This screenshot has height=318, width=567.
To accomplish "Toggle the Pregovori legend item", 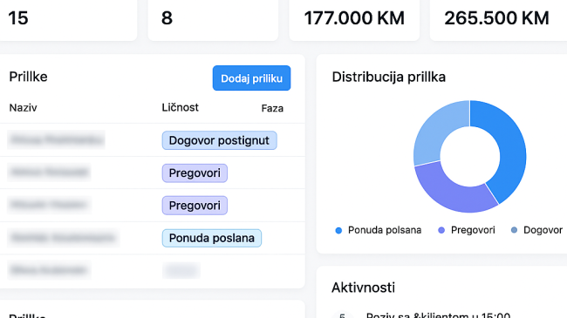I will [x=467, y=230].
